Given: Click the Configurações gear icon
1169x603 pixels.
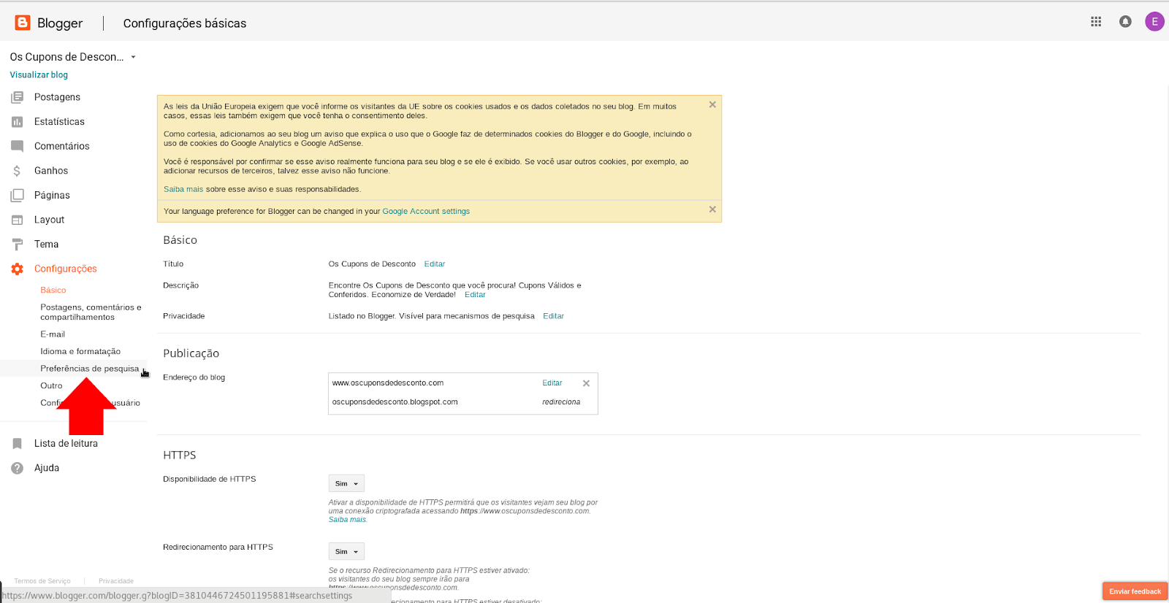Looking at the screenshot, I should coord(17,269).
